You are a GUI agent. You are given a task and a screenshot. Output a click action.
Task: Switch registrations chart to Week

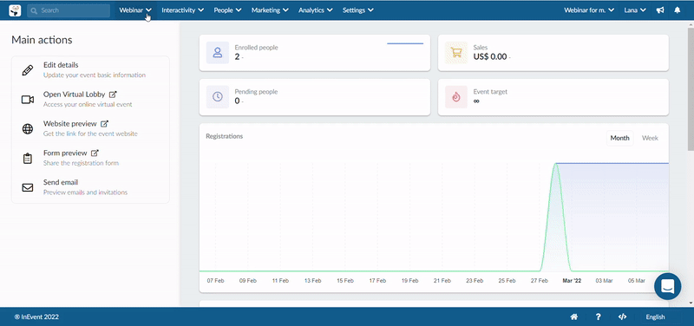(650, 138)
